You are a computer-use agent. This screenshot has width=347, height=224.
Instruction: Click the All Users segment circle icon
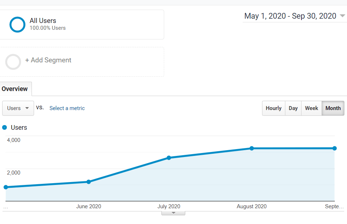pos(17,24)
